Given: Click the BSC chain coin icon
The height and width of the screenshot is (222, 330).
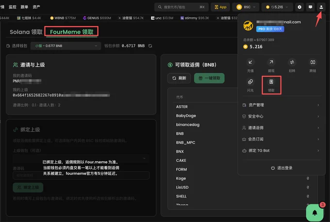Looking at the screenshot, I should click(x=239, y=7).
